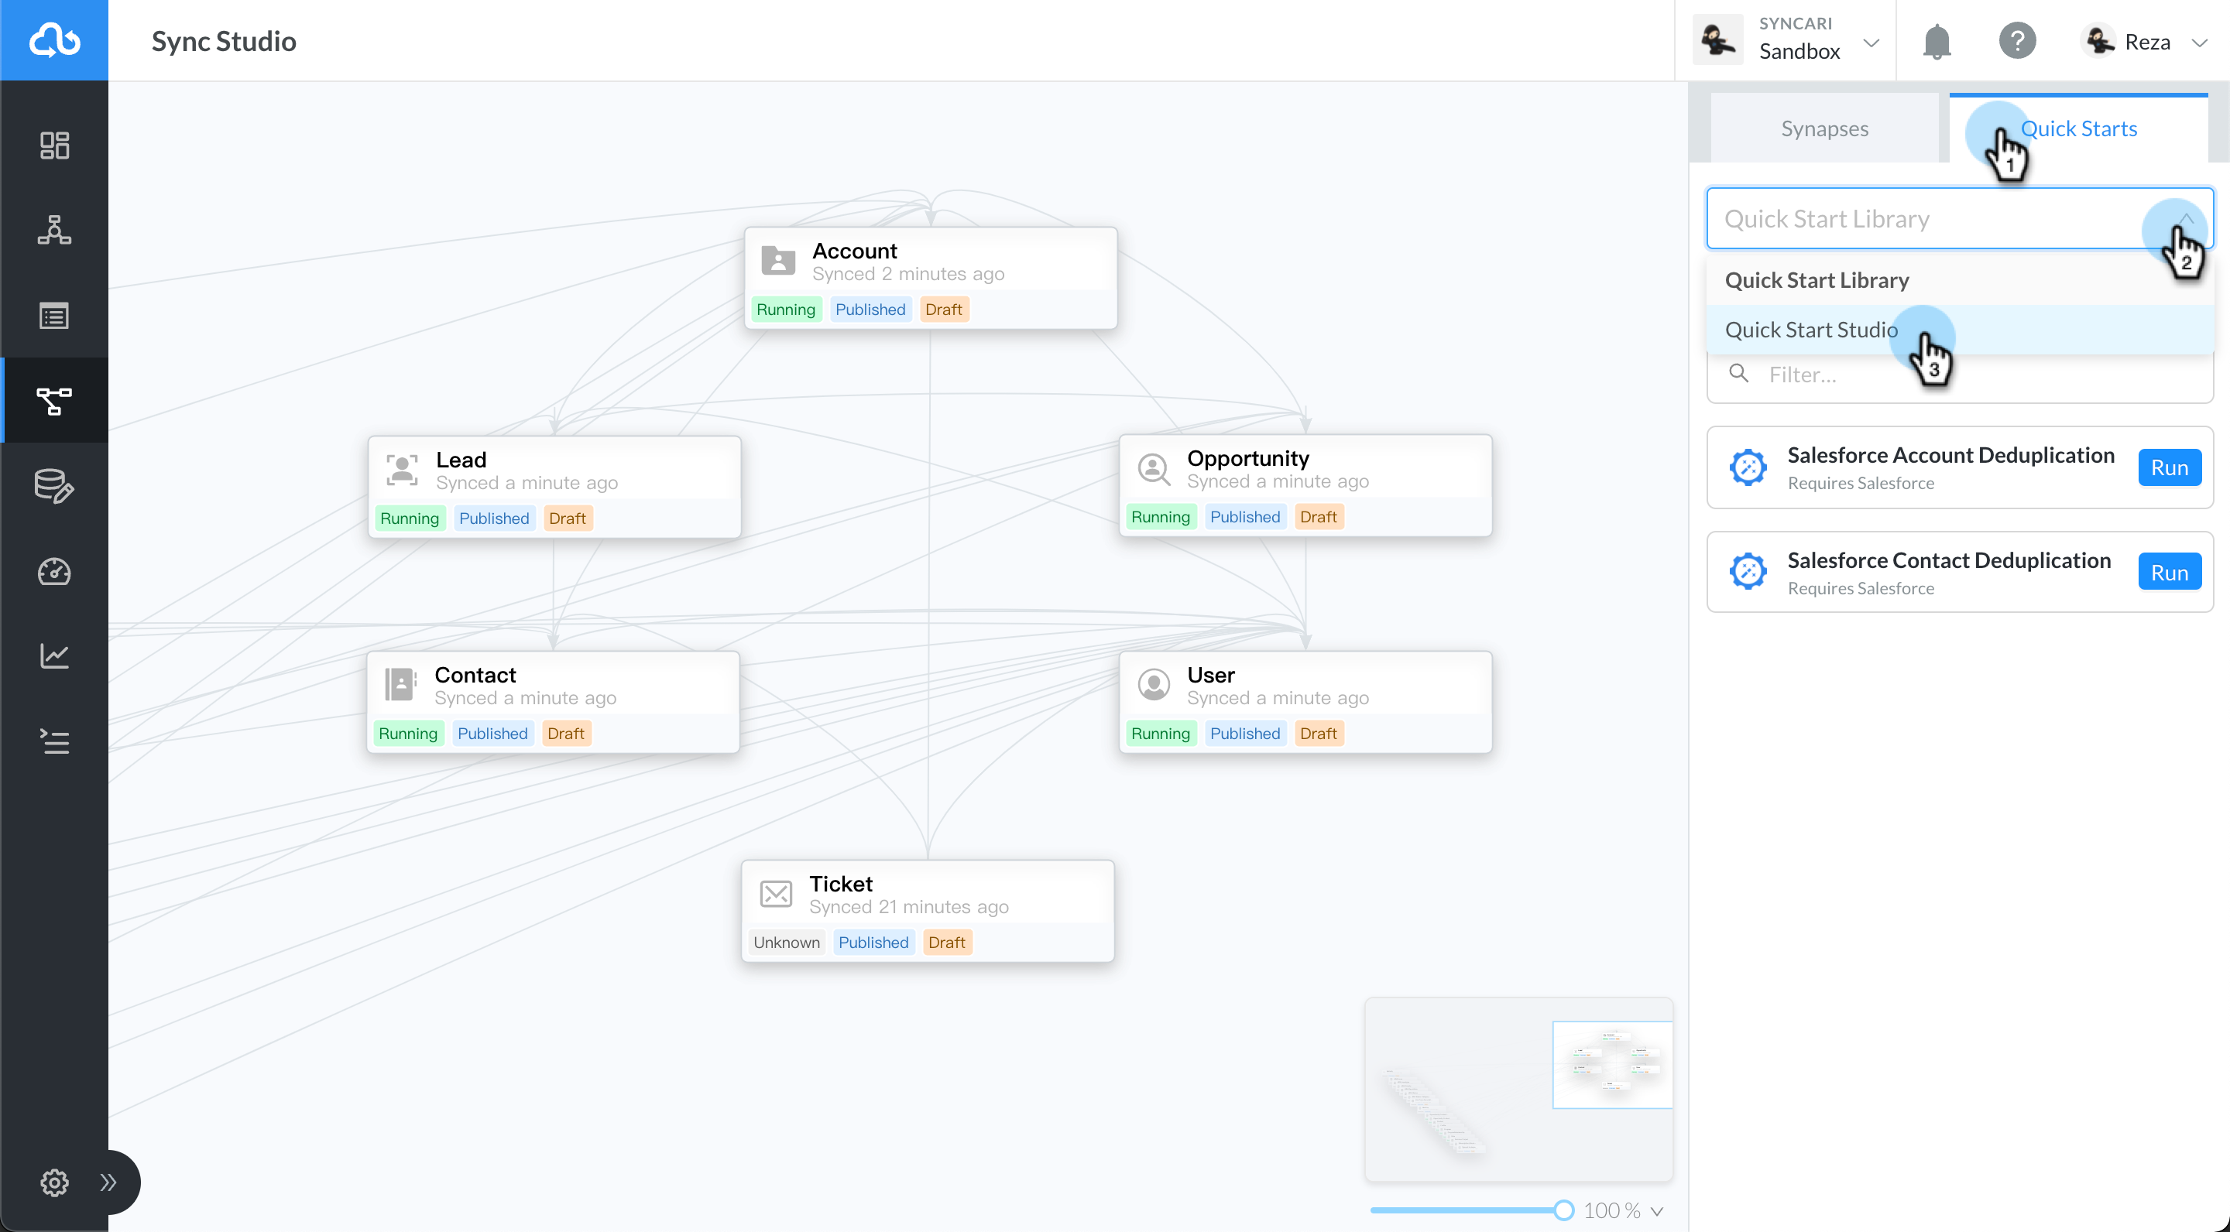This screenshot has height=1232, width=2230.
Task: Open the notifications bell icon
Action: tap(1937, 41)
